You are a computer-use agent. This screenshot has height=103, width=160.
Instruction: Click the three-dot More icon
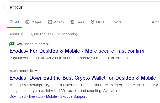coord(112,22)
